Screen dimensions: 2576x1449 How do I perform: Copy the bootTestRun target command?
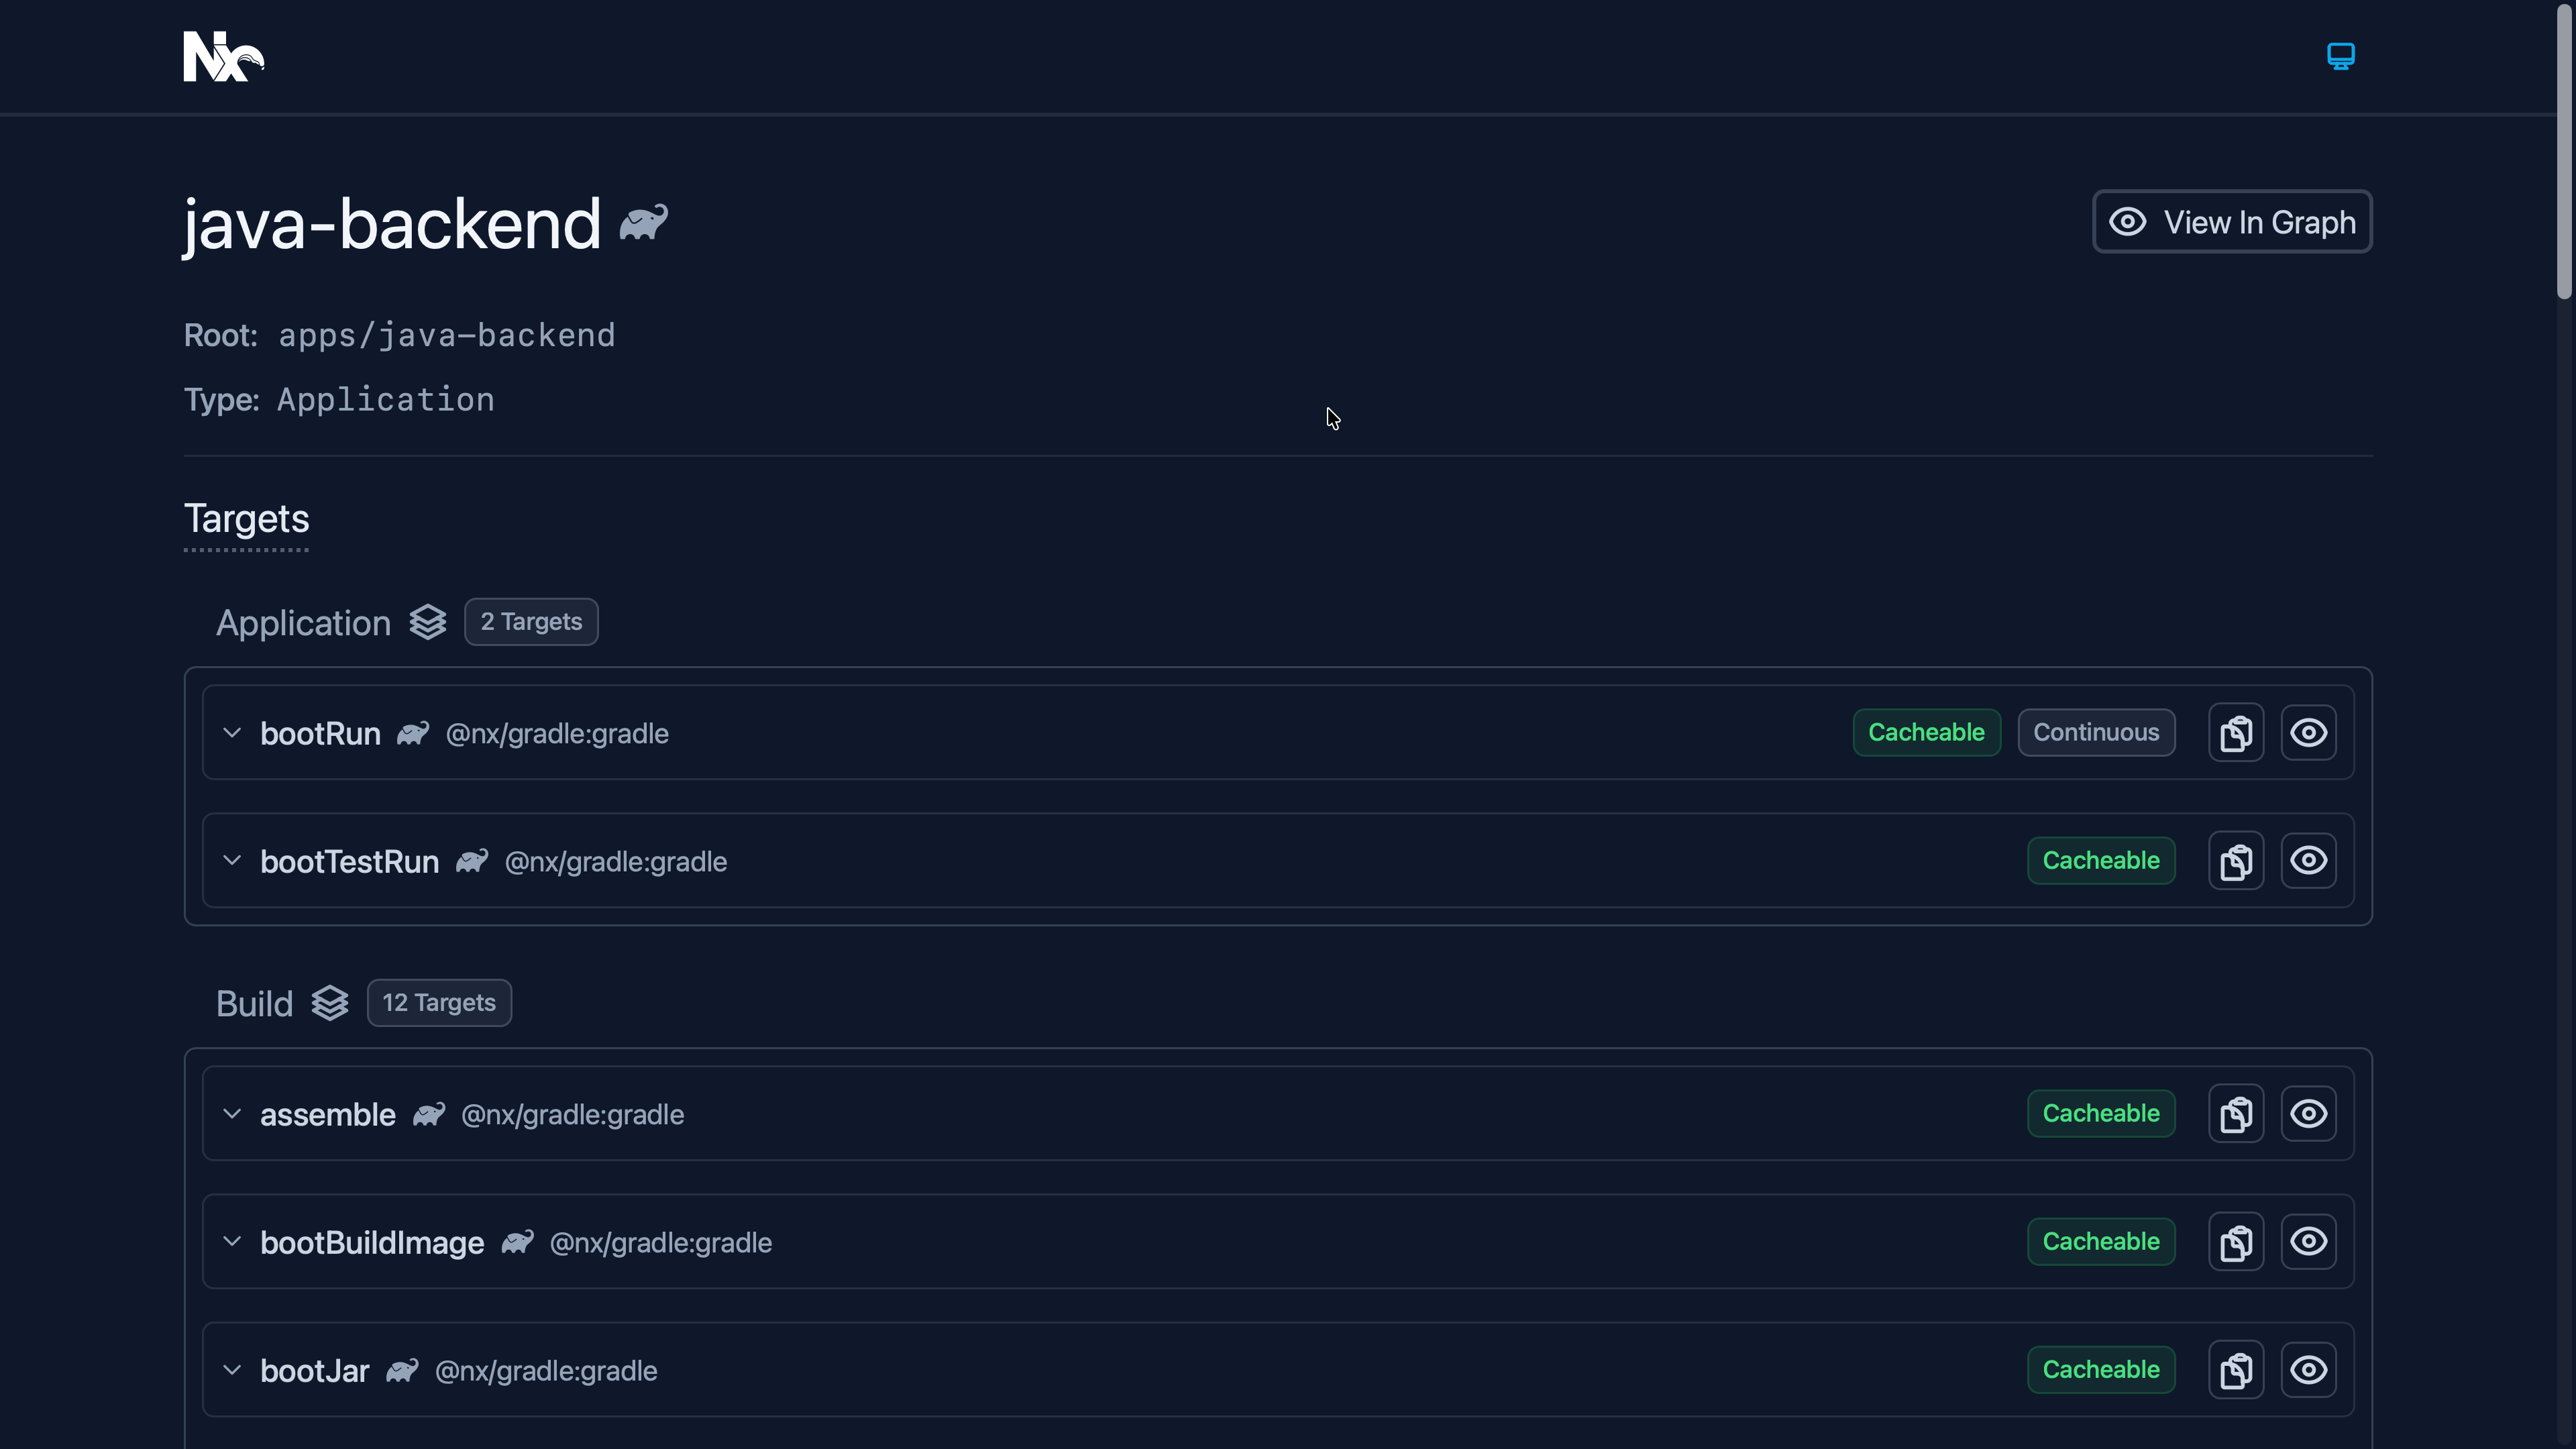(2236, 861)
